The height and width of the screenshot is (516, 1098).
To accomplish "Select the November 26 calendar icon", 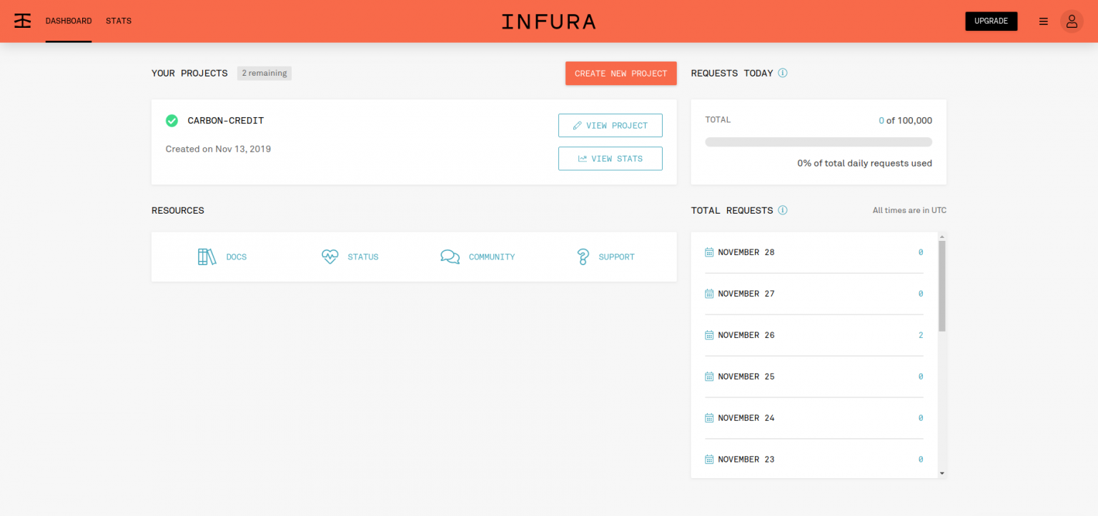I will (709, 335).
